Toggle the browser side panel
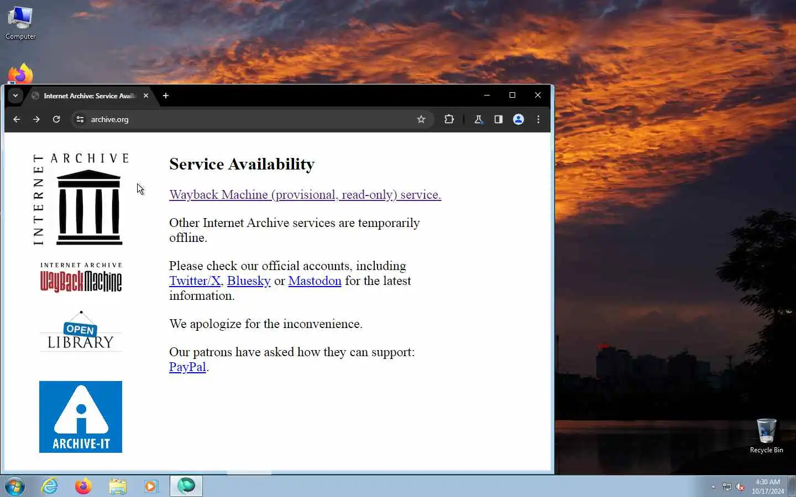The height and width of the screenshot is (497, 796). (499, 119)
